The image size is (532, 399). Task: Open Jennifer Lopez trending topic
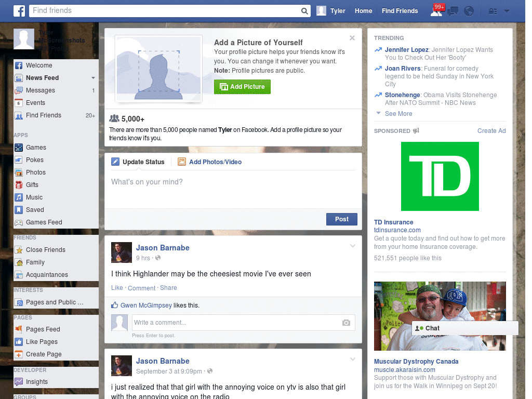(406, 50)
